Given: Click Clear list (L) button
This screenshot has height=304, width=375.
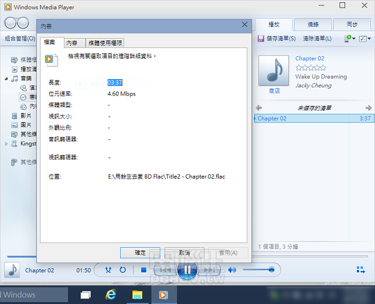Looking at the screenshot, I should tap(317, 39).
